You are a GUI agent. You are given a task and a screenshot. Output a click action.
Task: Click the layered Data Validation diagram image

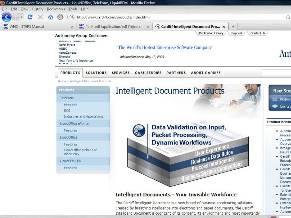188,153
